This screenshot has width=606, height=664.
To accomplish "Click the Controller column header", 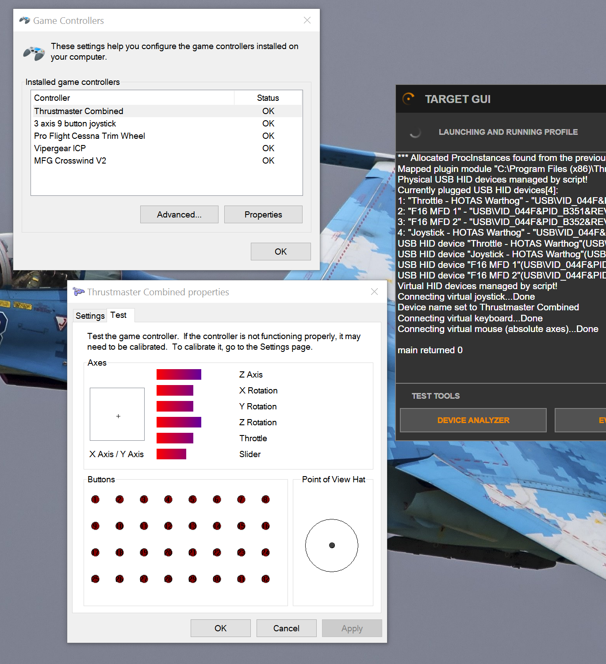I will point(132,98).
